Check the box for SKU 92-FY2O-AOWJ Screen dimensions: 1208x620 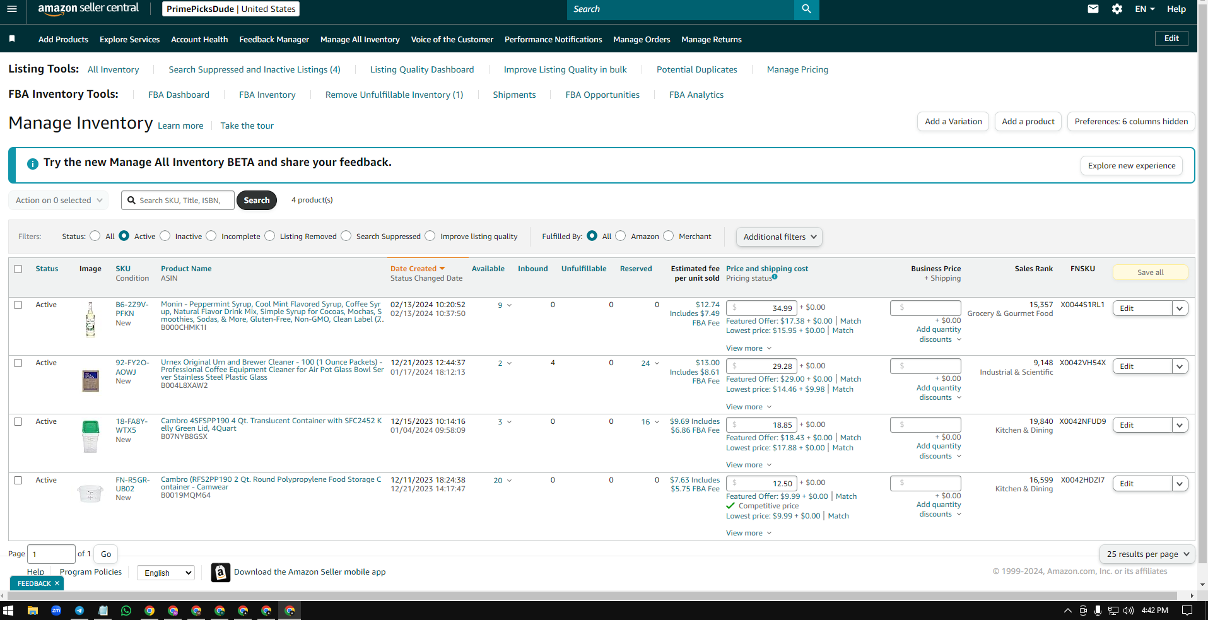[18, 363]
